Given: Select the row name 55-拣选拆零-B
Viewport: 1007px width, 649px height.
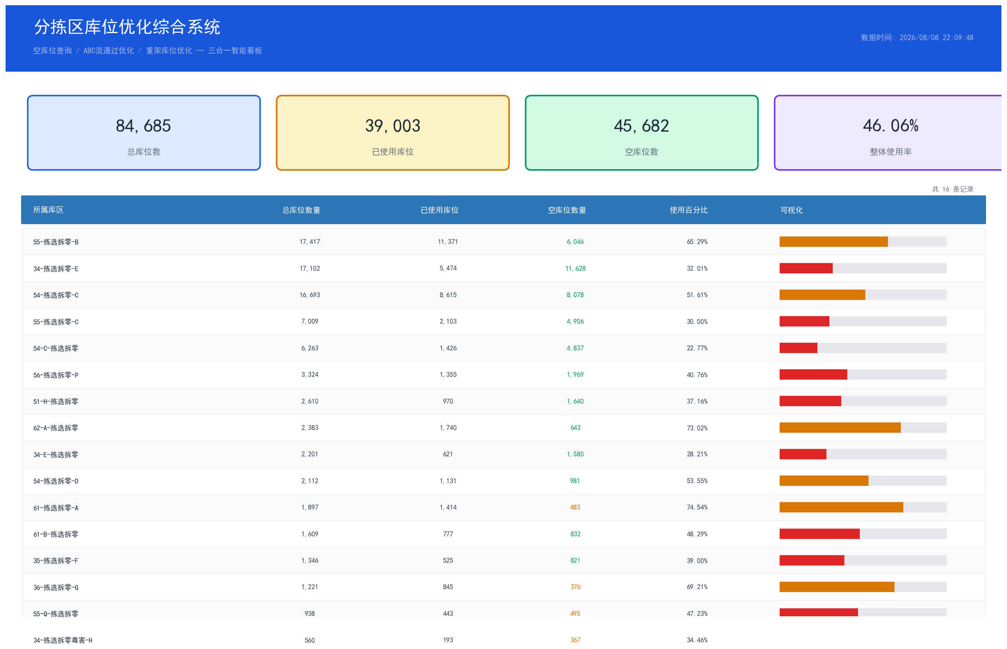Looking at the screenshot, I should coord(56,242).
